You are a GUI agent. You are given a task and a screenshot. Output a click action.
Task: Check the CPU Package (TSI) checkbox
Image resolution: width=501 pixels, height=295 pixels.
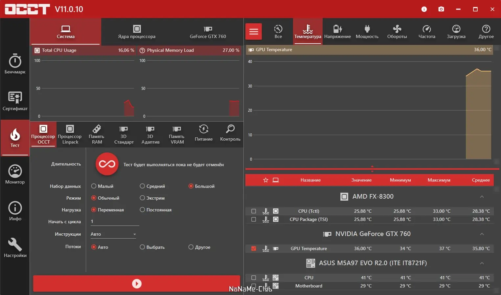coord(254,219)
